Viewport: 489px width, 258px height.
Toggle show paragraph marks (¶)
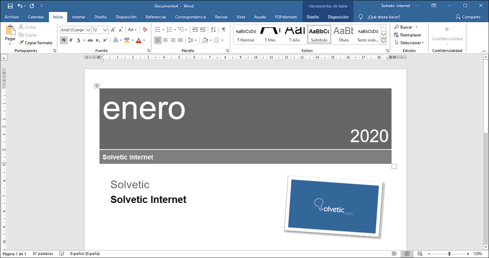(224, 30)
